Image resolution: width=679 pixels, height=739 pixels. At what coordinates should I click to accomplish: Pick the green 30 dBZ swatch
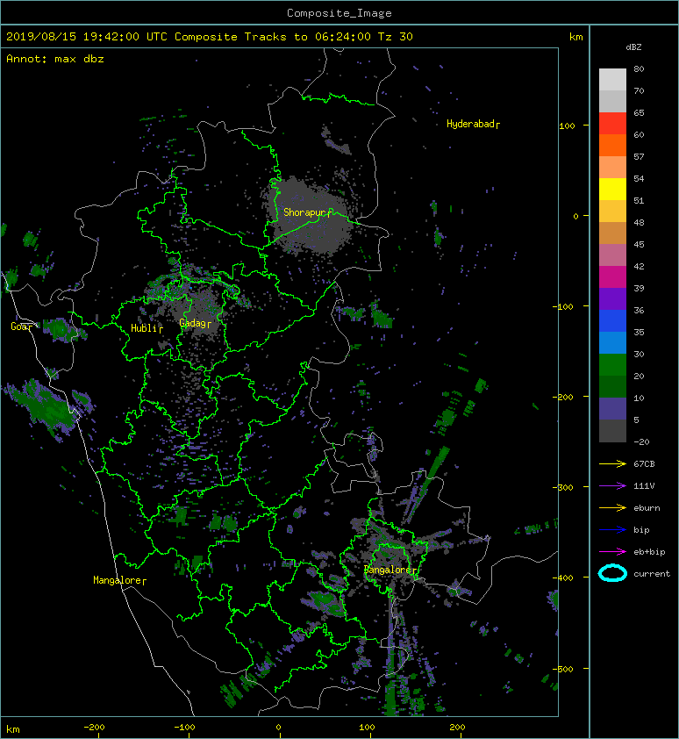(612, 364)
